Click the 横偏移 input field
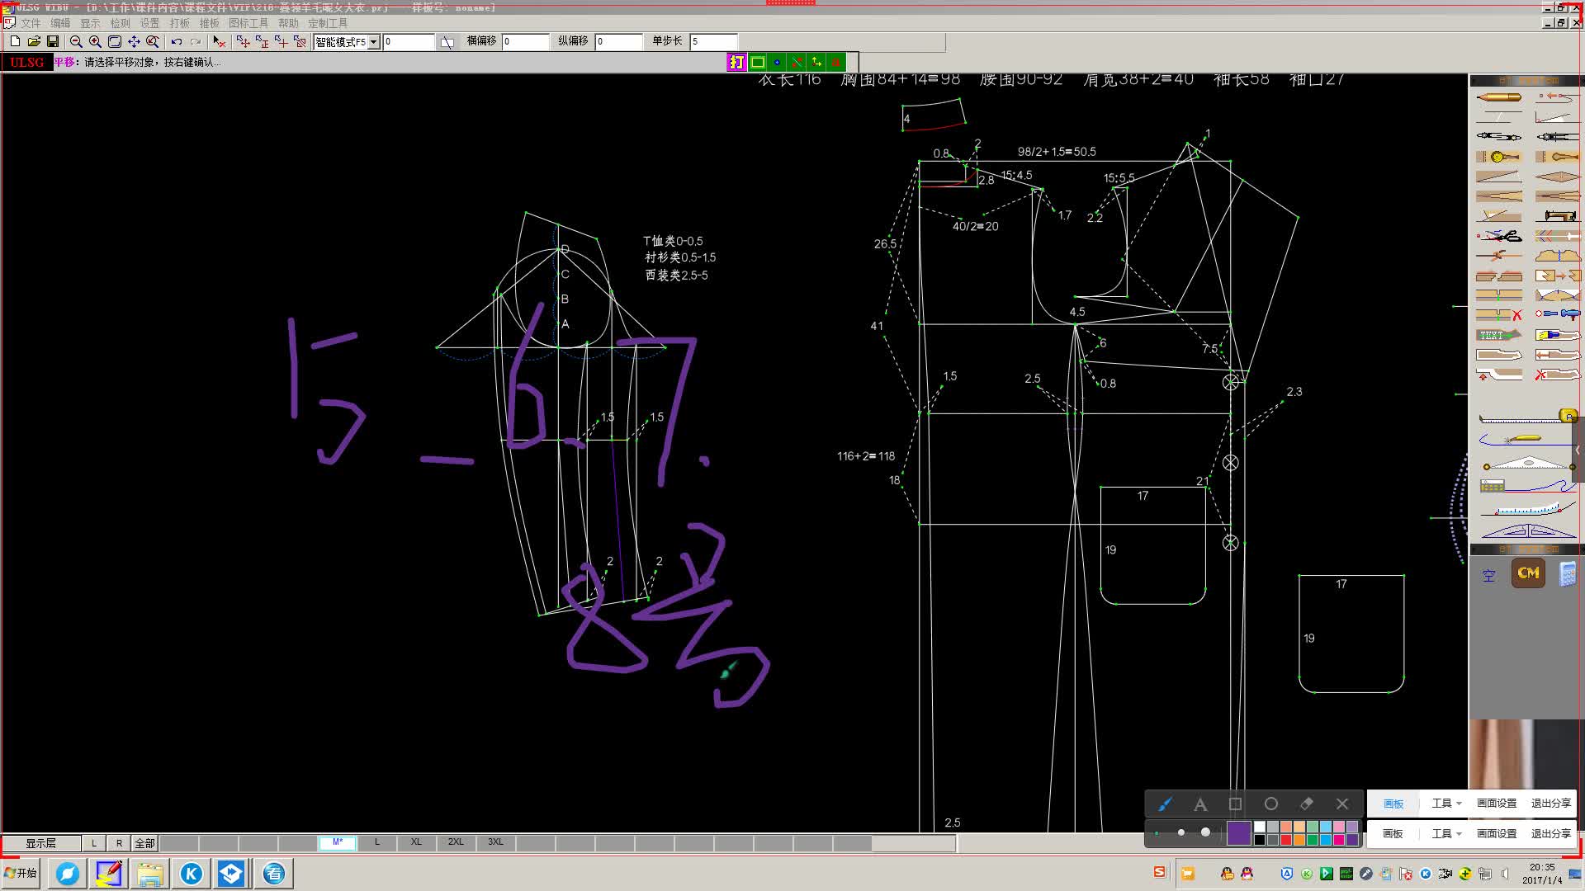The width and height of the screenshot is (1585, 891). [525, 41]
